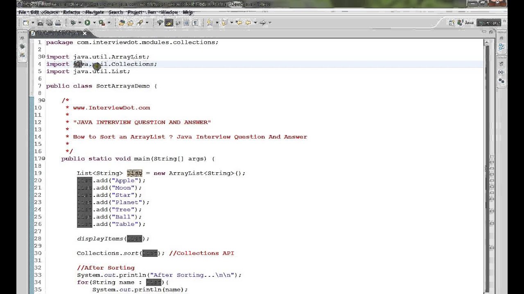Screen dimensions: 524x294
Task: Toggle Show Whitespace Characters pilcrow icon
Action: (x=195, y=23)
